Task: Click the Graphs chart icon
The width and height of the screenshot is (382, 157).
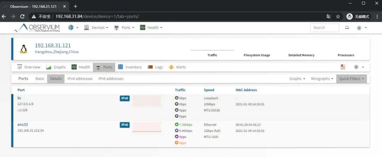Action: [49, 67]
